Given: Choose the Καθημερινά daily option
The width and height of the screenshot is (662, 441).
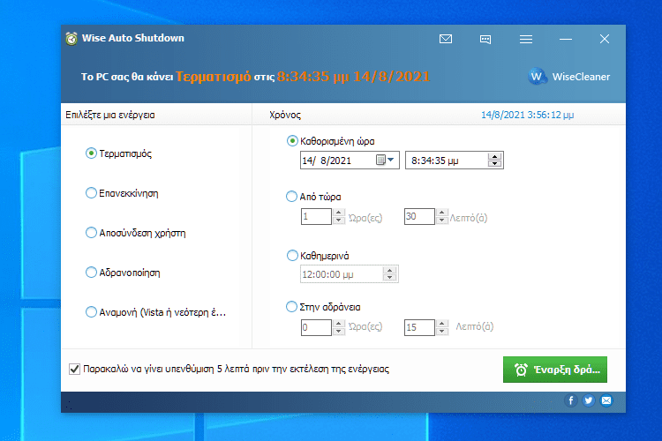Looking at the screenshot, I should point(293,256).
